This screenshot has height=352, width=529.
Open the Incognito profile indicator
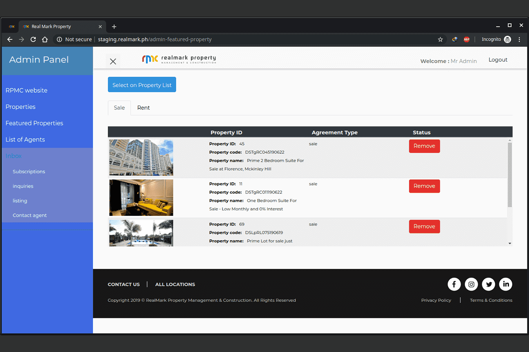point(496,40)
